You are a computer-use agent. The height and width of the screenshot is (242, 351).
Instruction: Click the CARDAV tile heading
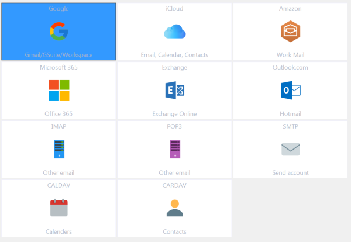pos(174,185)
